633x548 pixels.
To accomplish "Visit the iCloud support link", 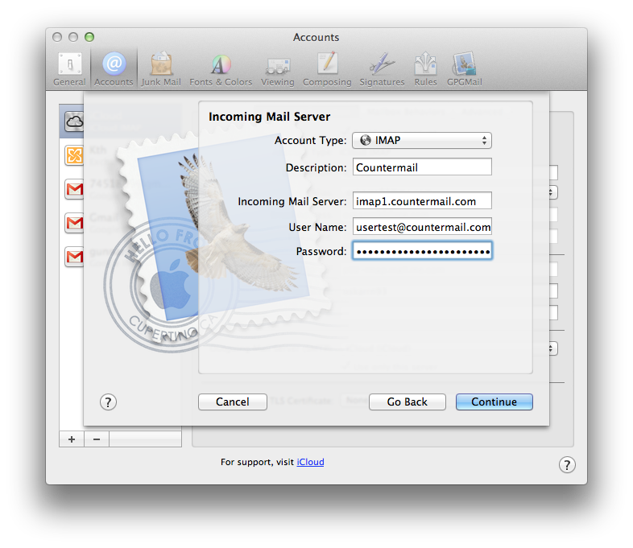I will point(310,462).
